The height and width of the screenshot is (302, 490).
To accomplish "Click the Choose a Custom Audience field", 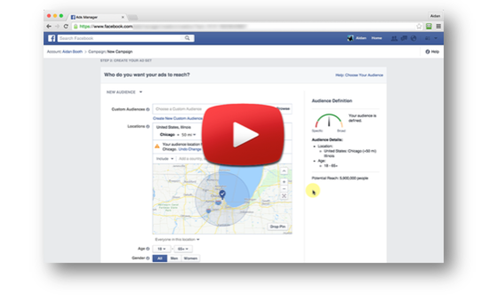I will click(179, 109).
